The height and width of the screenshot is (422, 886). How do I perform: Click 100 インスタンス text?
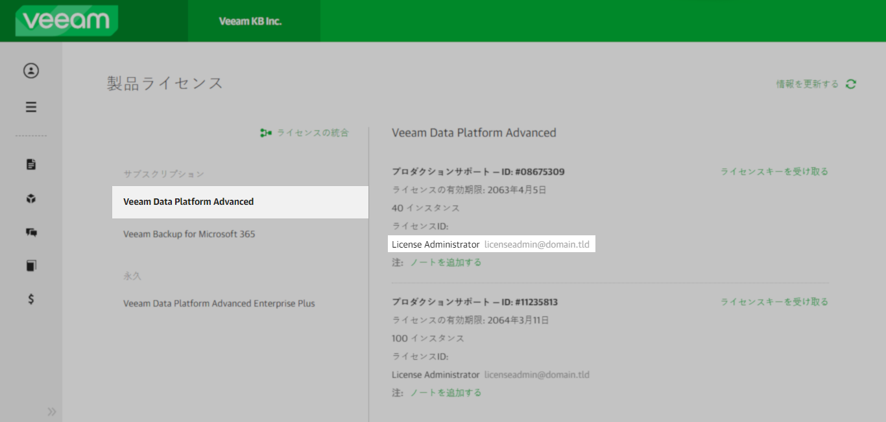(428, 338)
